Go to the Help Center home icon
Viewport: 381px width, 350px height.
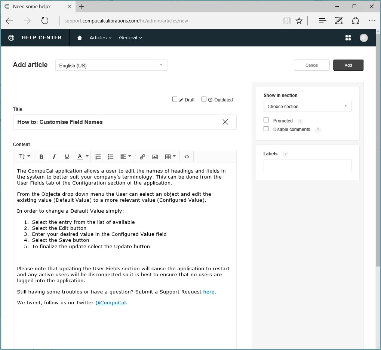(80, 38)
